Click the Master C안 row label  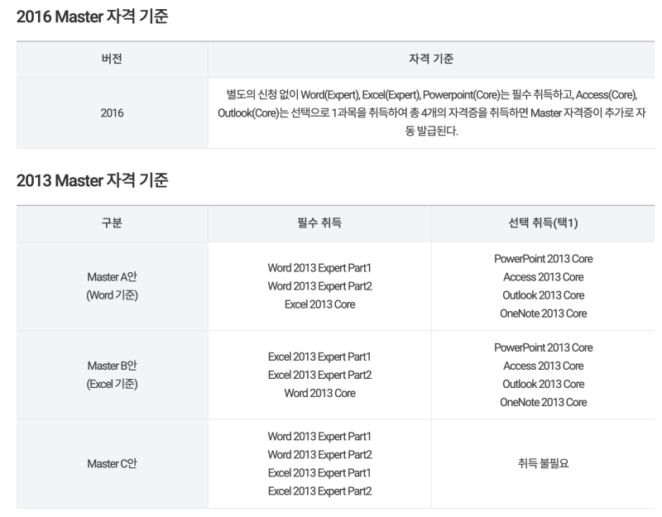pyautogui.click(x=112, y=464)
